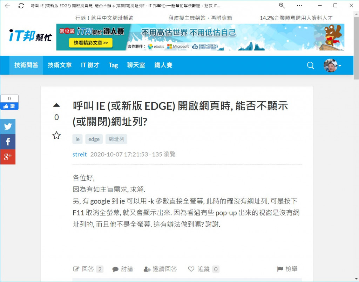Report the post with 檢舉 flag
The image size is (359, 282).
pos(287,269)
